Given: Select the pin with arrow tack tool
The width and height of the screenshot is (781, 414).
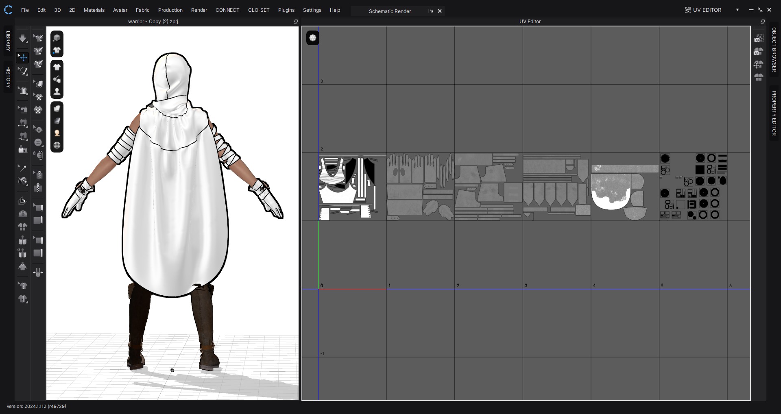Looking at the screenshot, I should click(x=23, y=168).
